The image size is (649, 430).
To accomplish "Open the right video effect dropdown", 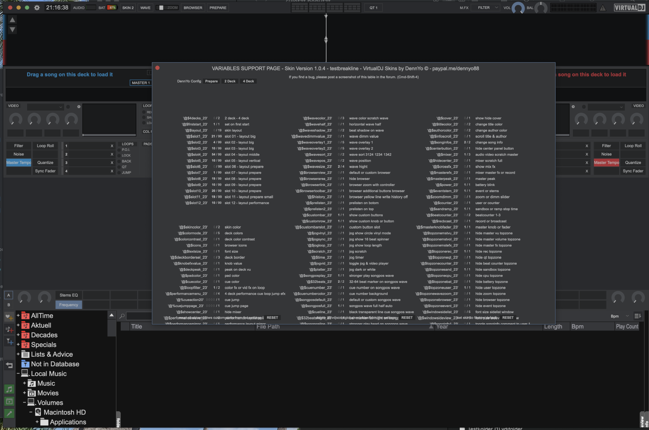I will click(x=606, y=107).
